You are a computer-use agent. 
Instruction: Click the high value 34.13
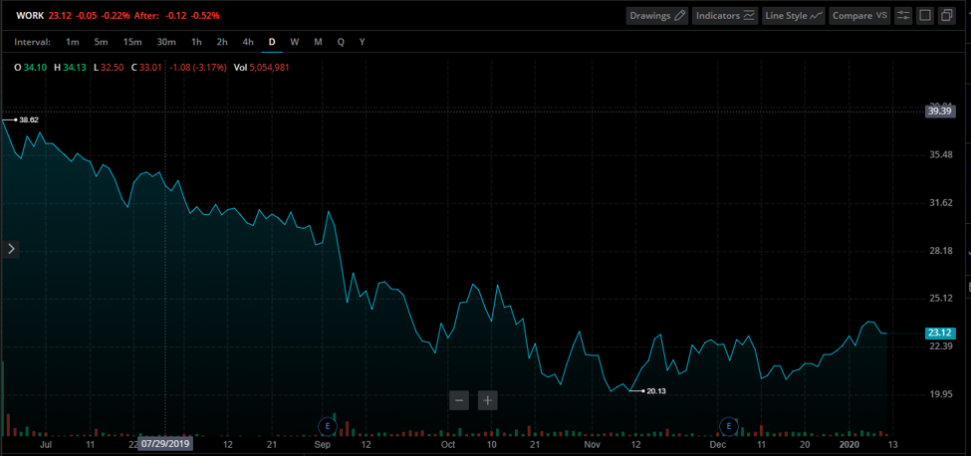74,67
